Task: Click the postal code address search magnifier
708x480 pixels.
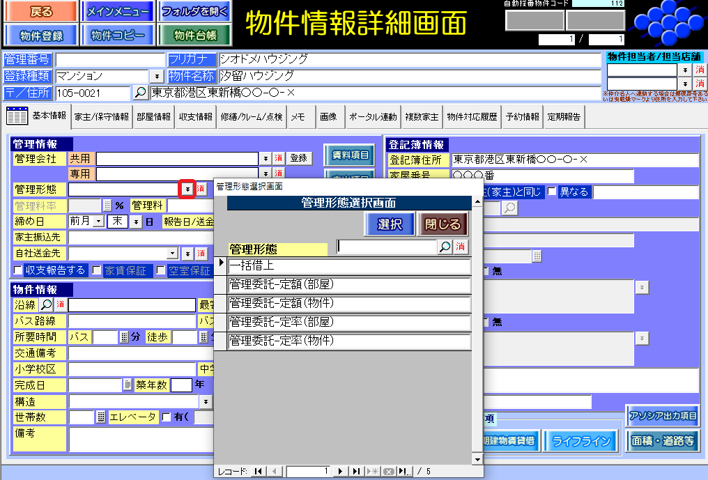Action: (x=140, y=93)
